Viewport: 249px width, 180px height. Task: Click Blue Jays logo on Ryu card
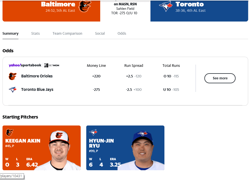click(x=93, y=132)
